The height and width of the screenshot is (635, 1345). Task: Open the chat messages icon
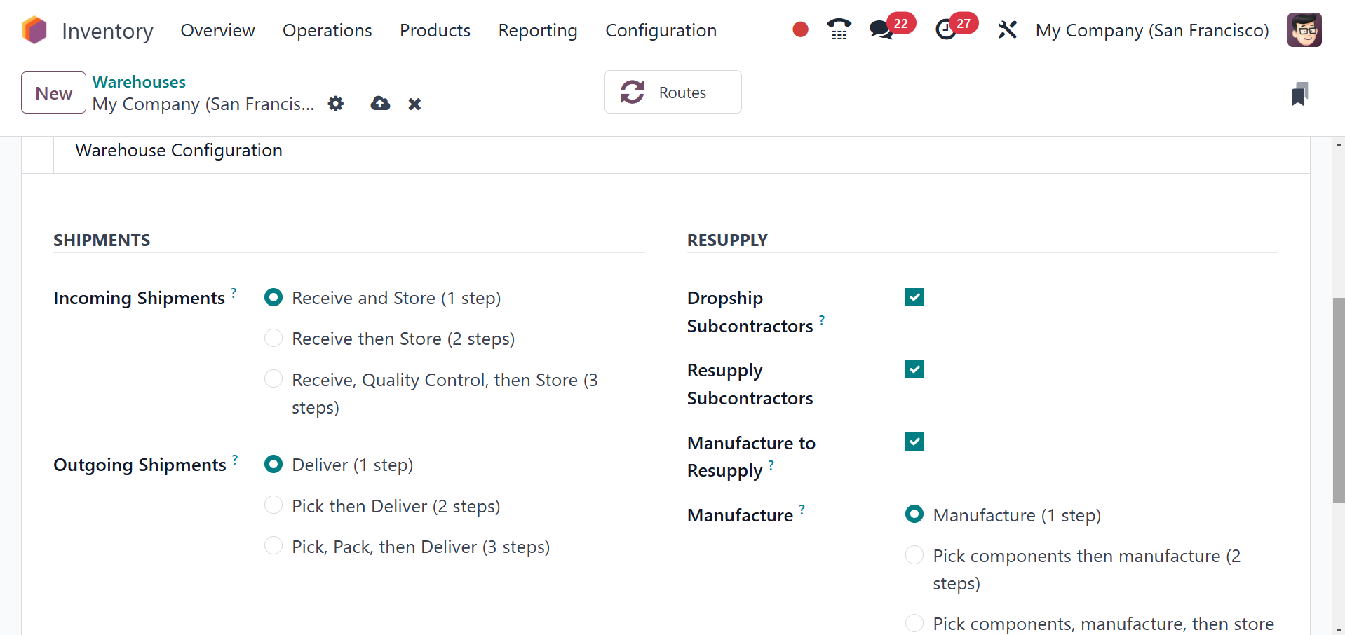(881, 29)
